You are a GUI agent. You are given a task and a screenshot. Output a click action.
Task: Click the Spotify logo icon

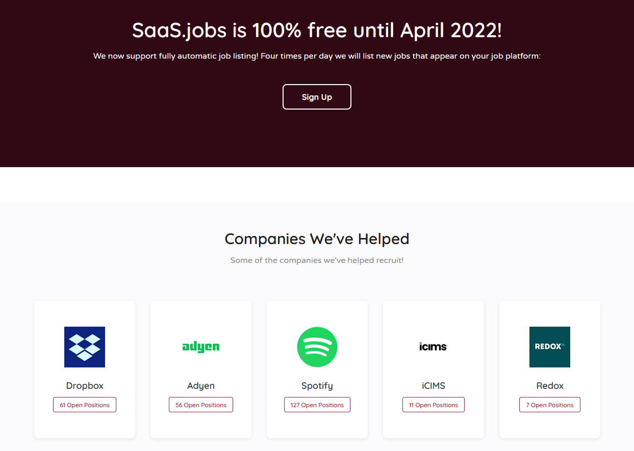tap(317, 347)
